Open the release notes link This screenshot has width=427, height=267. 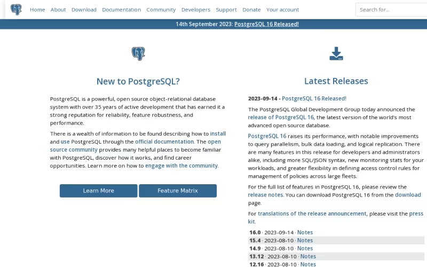(265, 195)
